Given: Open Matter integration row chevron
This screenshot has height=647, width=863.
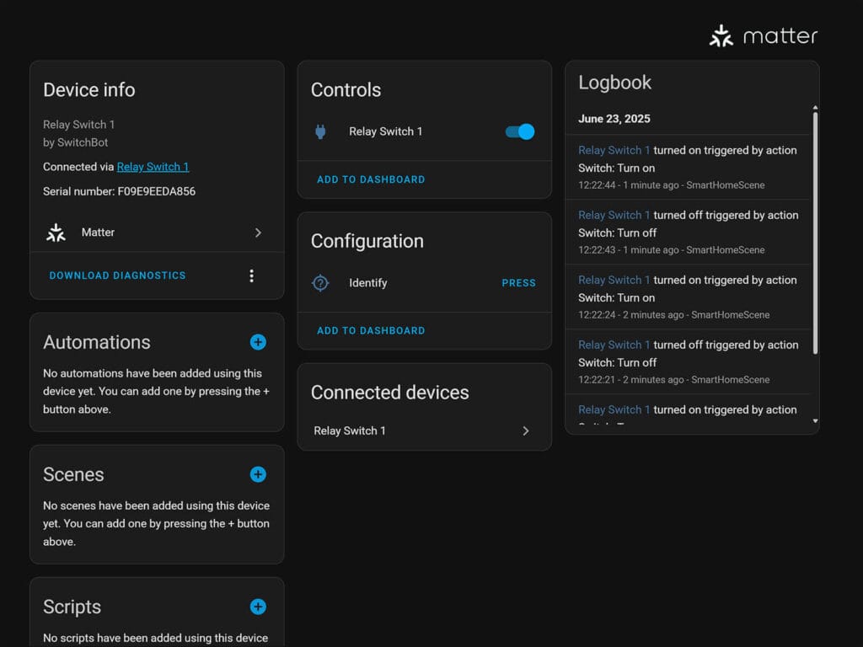Looking at the screenshot, I should tap(258, 233).
